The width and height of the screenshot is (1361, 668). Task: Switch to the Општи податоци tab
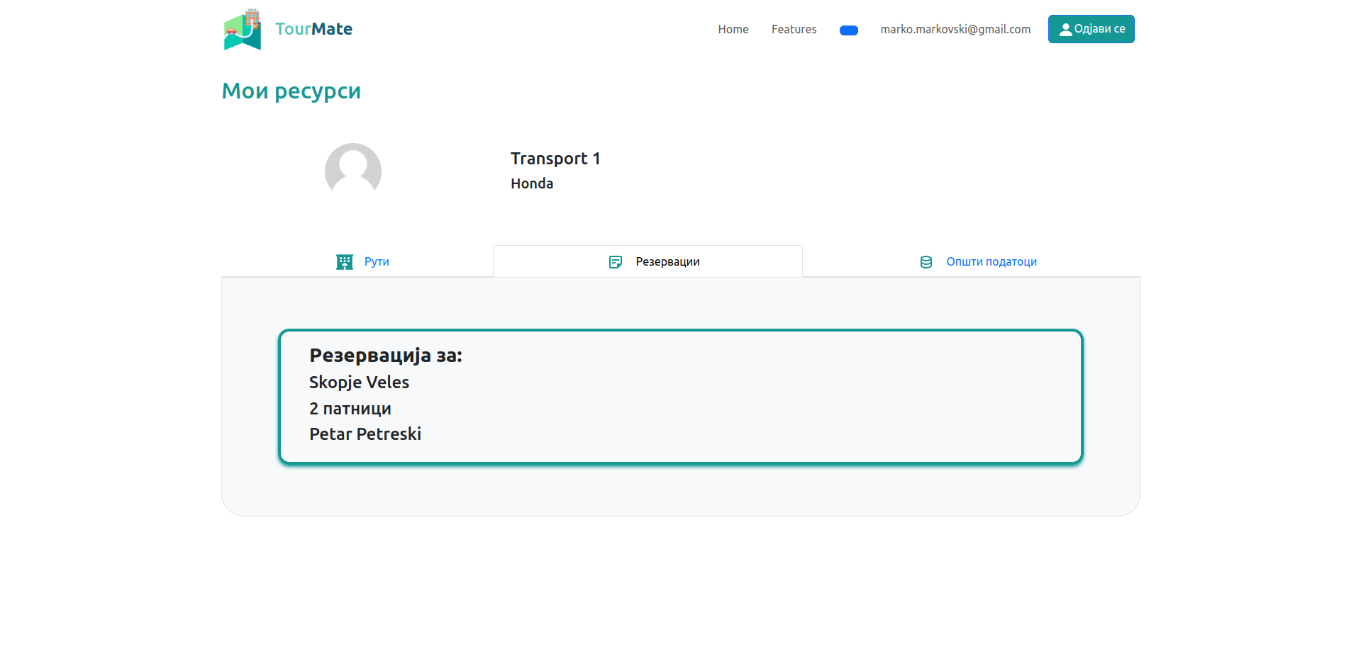pos(991,262)
